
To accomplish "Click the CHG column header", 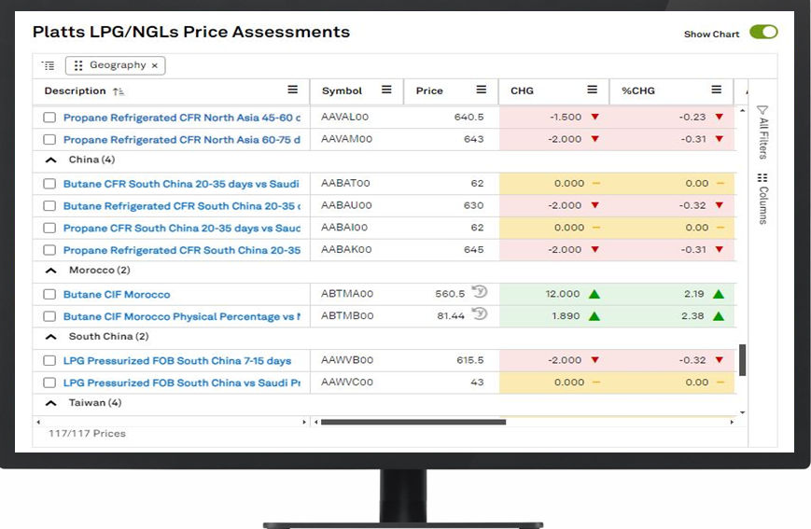I will click(522, 91).
